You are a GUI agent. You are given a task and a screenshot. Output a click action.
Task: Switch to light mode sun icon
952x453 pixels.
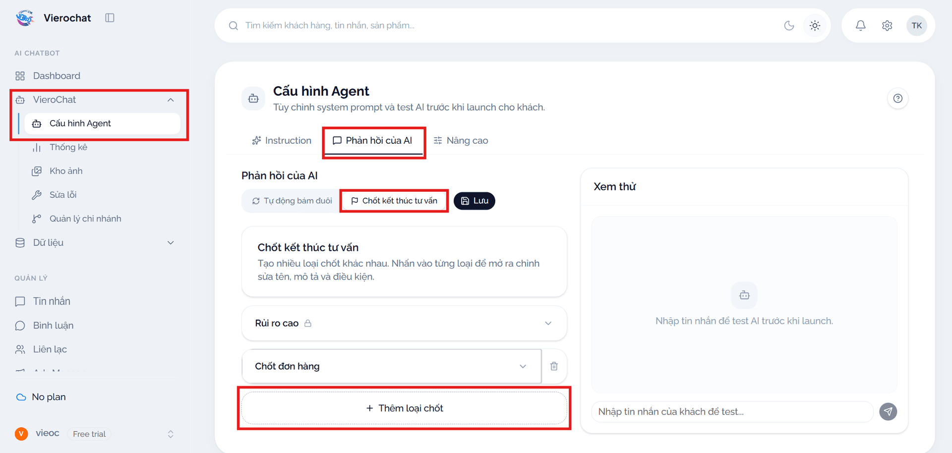[x=815, y=25]
